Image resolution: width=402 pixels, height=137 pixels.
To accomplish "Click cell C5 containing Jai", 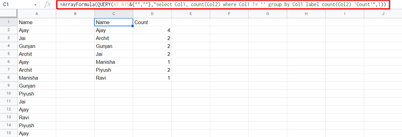I will [x=114, y=54].
